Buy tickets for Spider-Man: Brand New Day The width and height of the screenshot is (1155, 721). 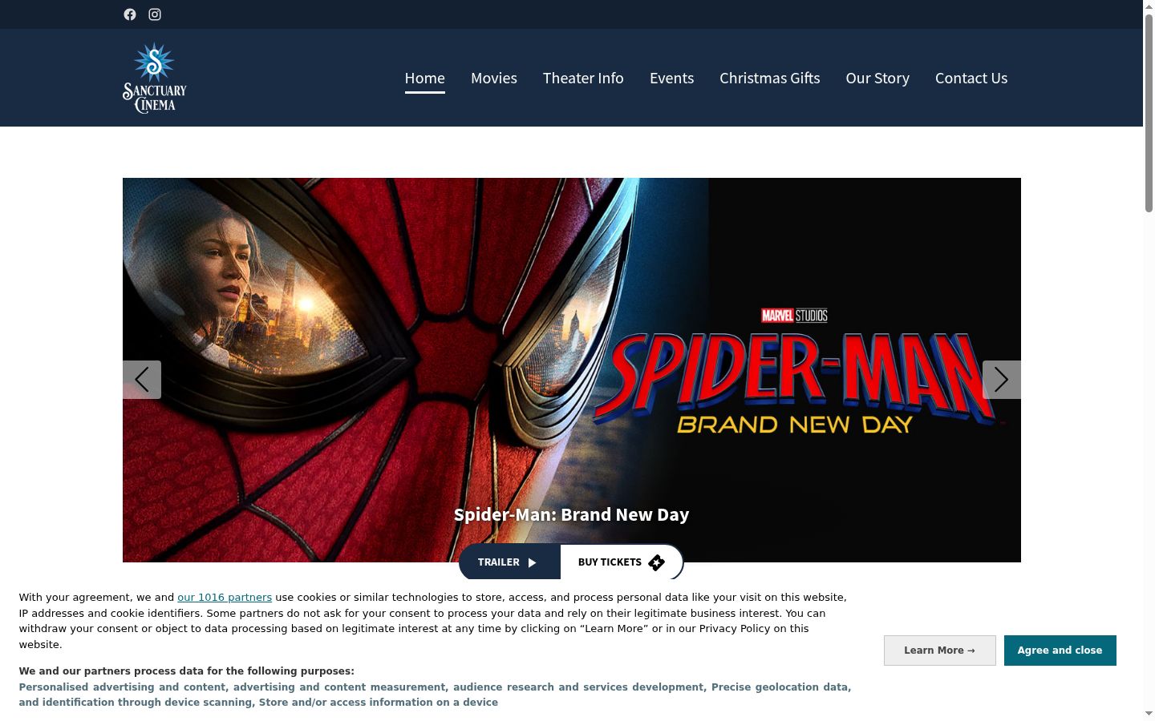[x=622, y=562]
